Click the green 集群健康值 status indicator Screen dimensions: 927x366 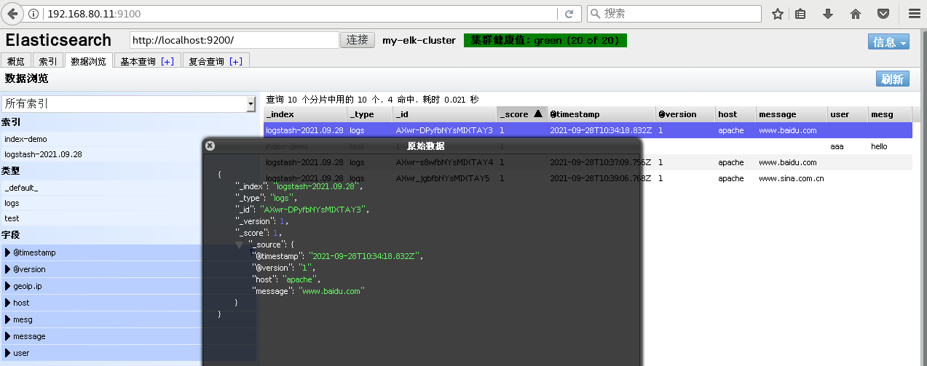click(545, 40)
